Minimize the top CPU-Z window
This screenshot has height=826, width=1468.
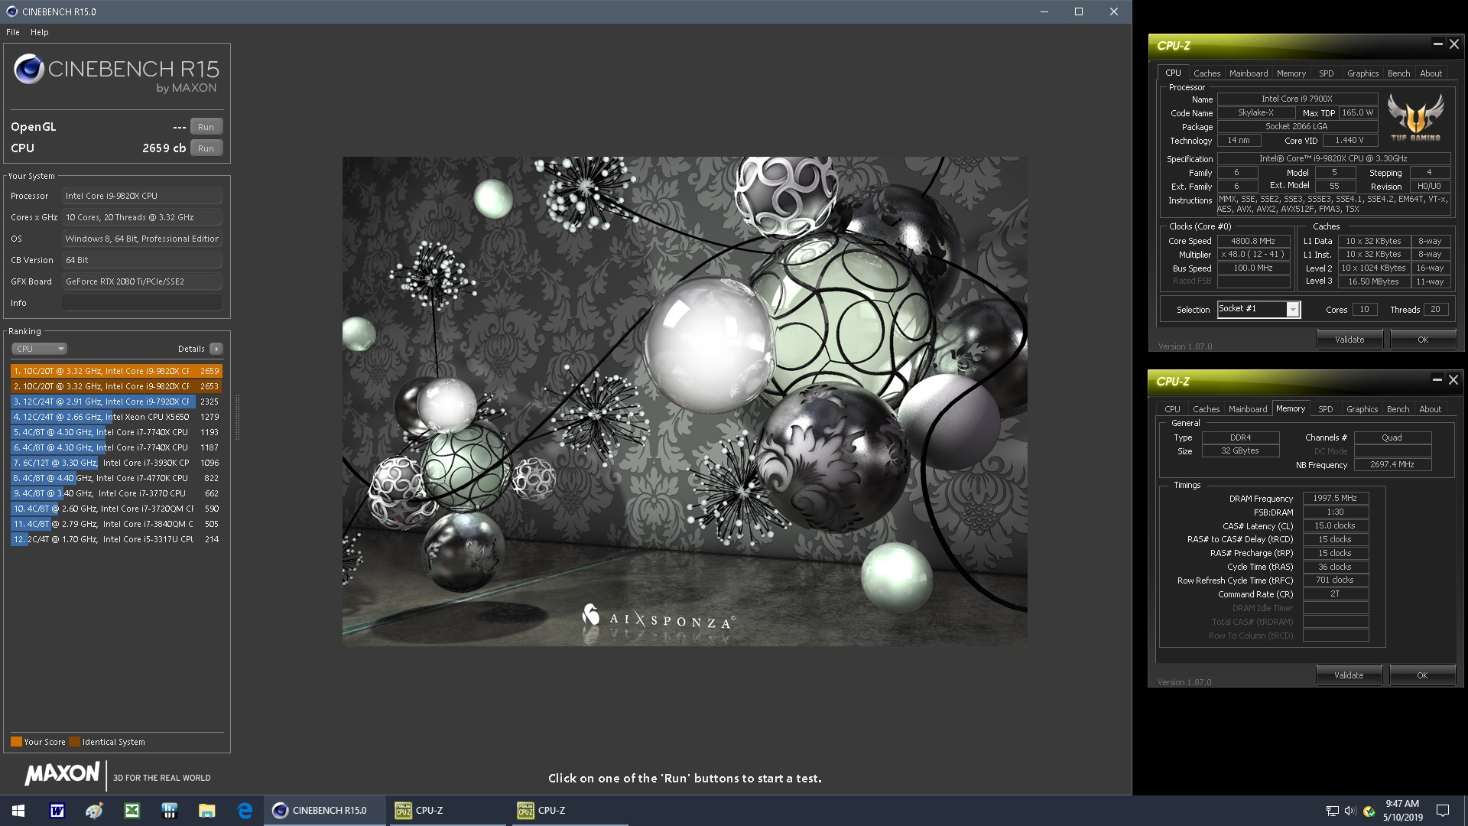click(1437, 44)
